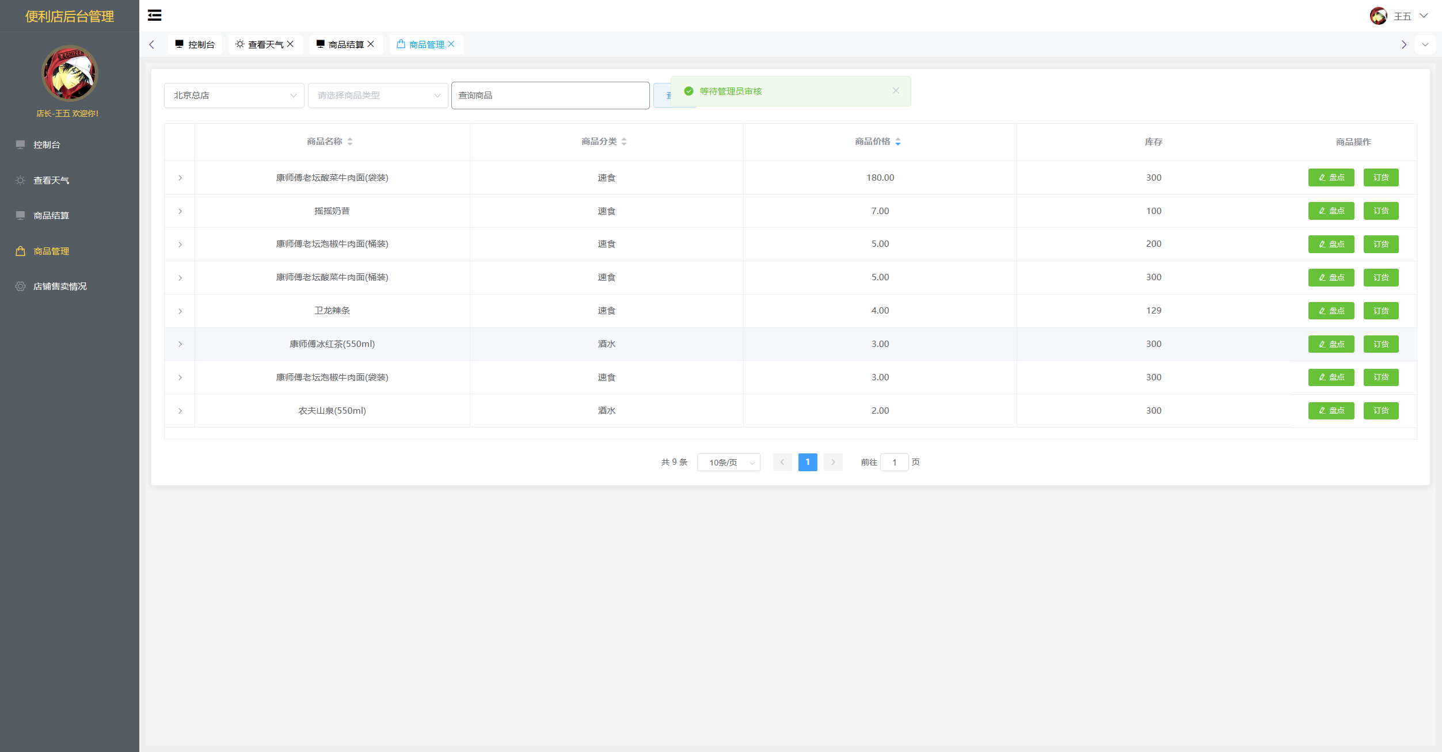The image size is (1442, 752).
Task: Open the 北京总店 store dropdown
Action: 234,96
